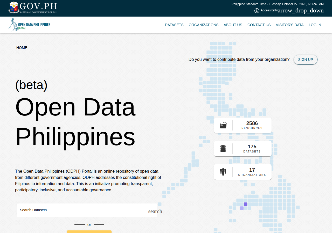Select the 175 Datasets stat text
This screenshot has height=233, width=332.
point(252,149)
